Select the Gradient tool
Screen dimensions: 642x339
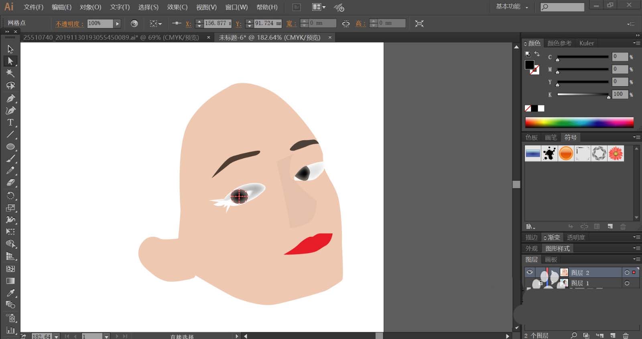click(10, 281)
